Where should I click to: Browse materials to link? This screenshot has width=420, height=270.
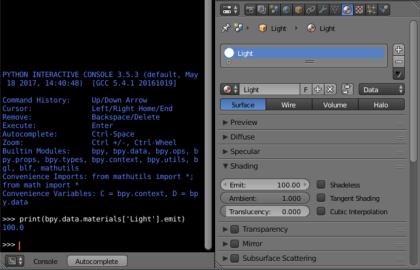[230, 89]
